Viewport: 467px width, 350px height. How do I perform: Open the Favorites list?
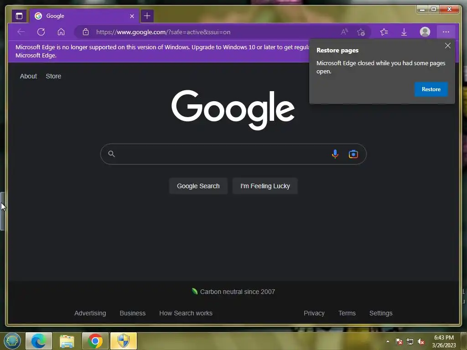(384, 32)
